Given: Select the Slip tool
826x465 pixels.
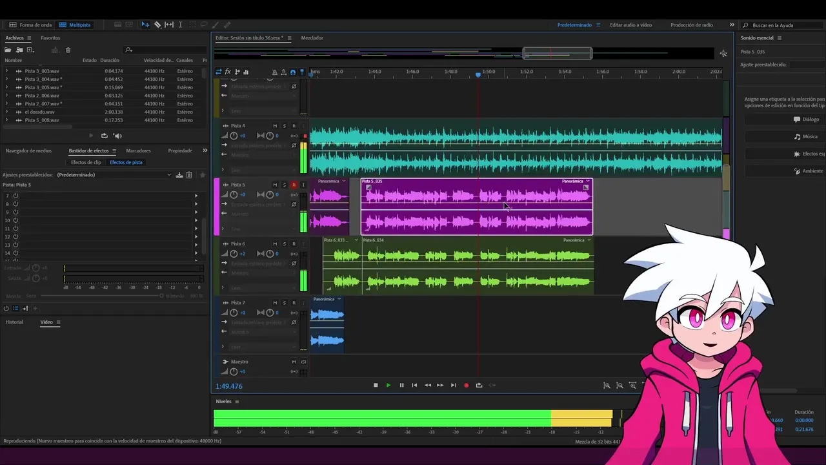Looking at the screenshot, I should [169, 25].
